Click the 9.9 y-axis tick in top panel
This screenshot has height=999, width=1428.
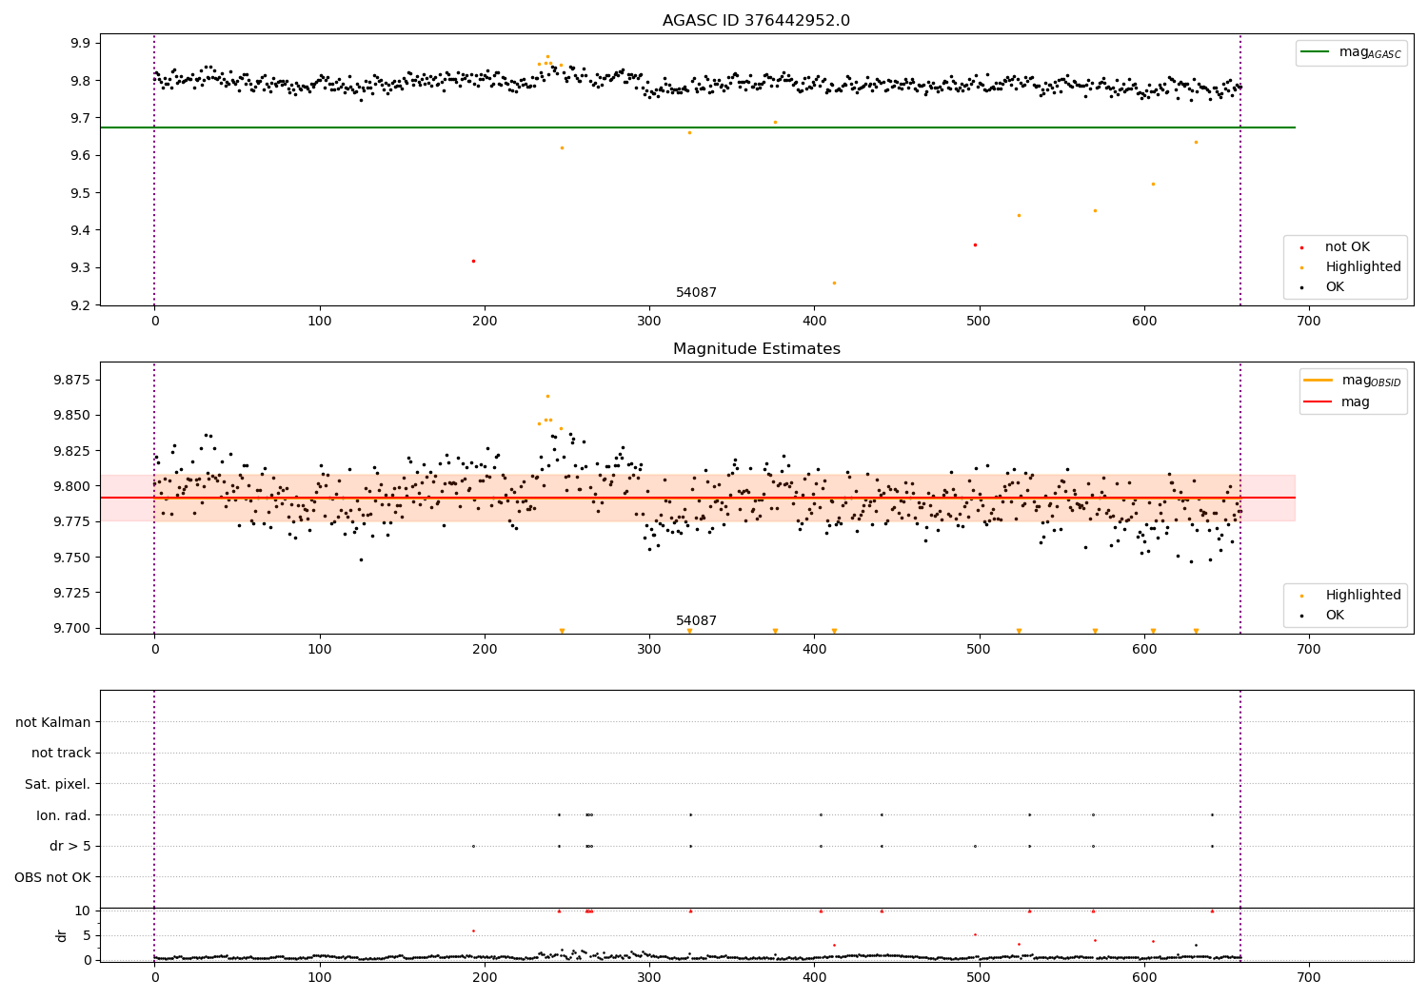pos(80,43)
